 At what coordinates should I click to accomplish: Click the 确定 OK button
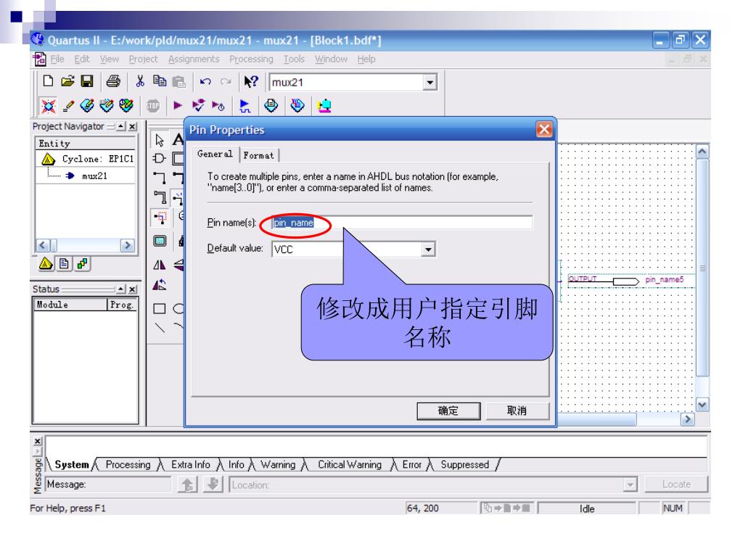click(x=448, y=410)
